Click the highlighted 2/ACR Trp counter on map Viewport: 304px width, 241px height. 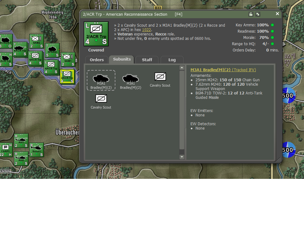click(67, 77)
